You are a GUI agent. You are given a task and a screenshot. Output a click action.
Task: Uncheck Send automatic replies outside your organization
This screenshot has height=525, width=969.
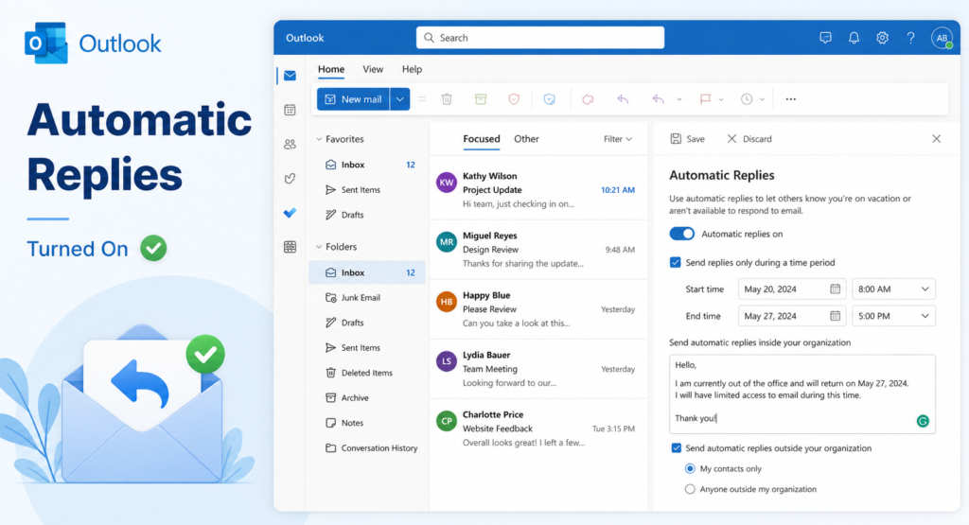[676, 448]
